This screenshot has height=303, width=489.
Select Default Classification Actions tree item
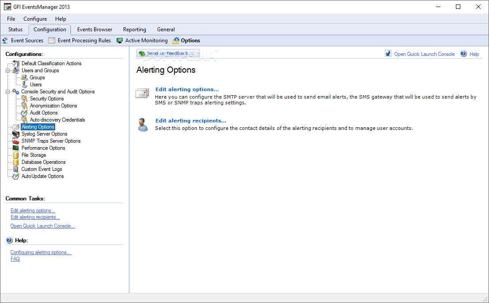[52, 63]
